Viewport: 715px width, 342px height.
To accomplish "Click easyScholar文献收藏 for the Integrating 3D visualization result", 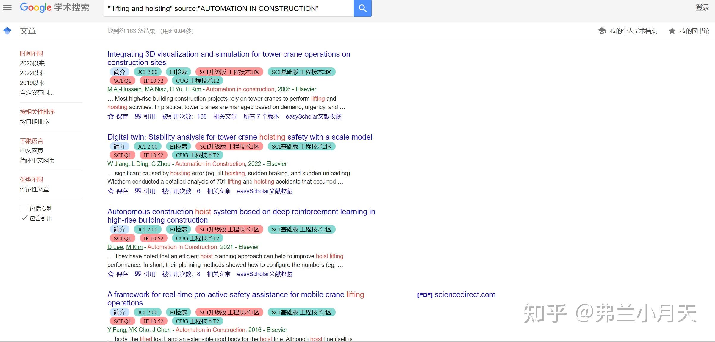I will tap(313, 116).
